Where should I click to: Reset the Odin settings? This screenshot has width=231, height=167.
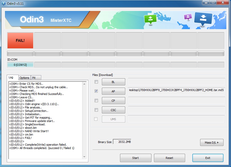click(169, 158)
